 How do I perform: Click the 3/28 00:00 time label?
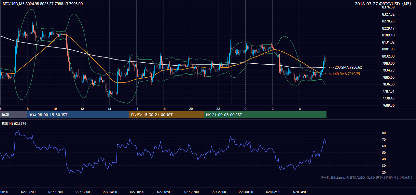pyautogui.click(x=245, y=192)
